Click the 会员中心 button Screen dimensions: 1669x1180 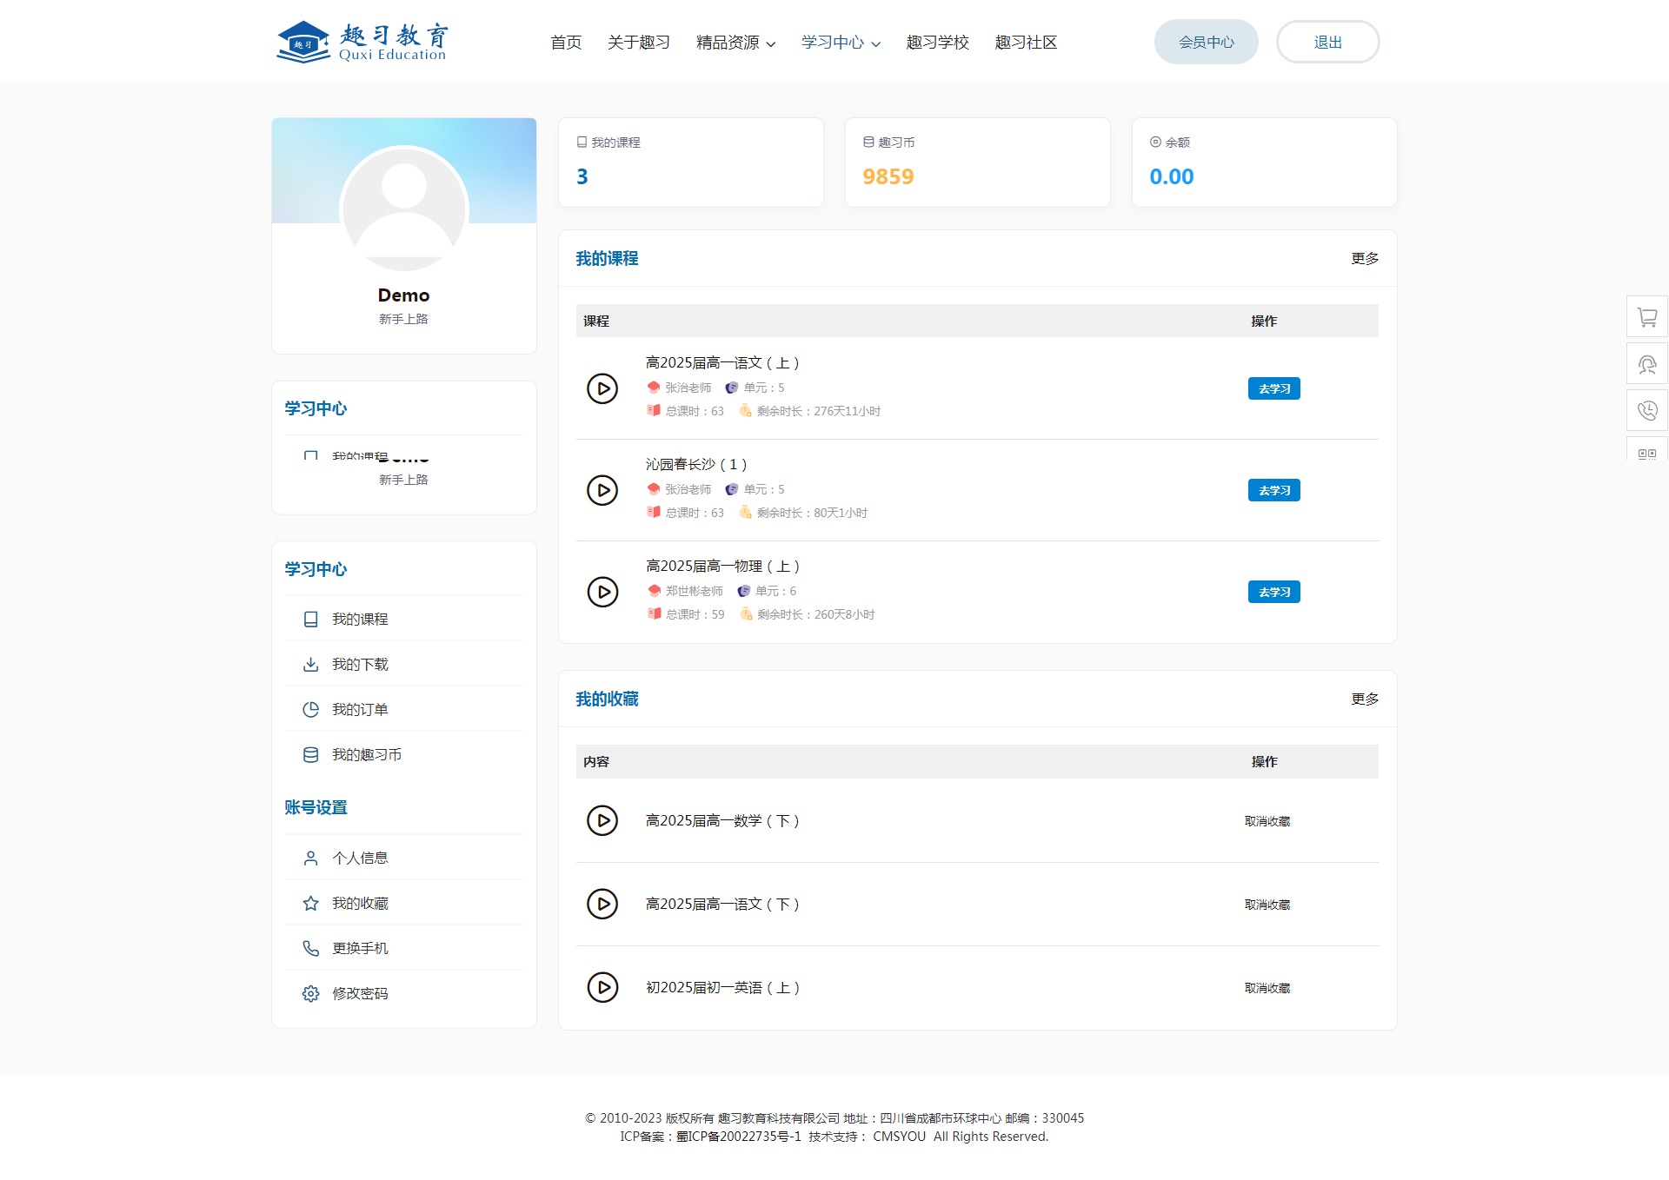click(x=1207, y=42)
